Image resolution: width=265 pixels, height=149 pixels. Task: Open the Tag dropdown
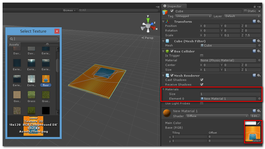[193, 16]
